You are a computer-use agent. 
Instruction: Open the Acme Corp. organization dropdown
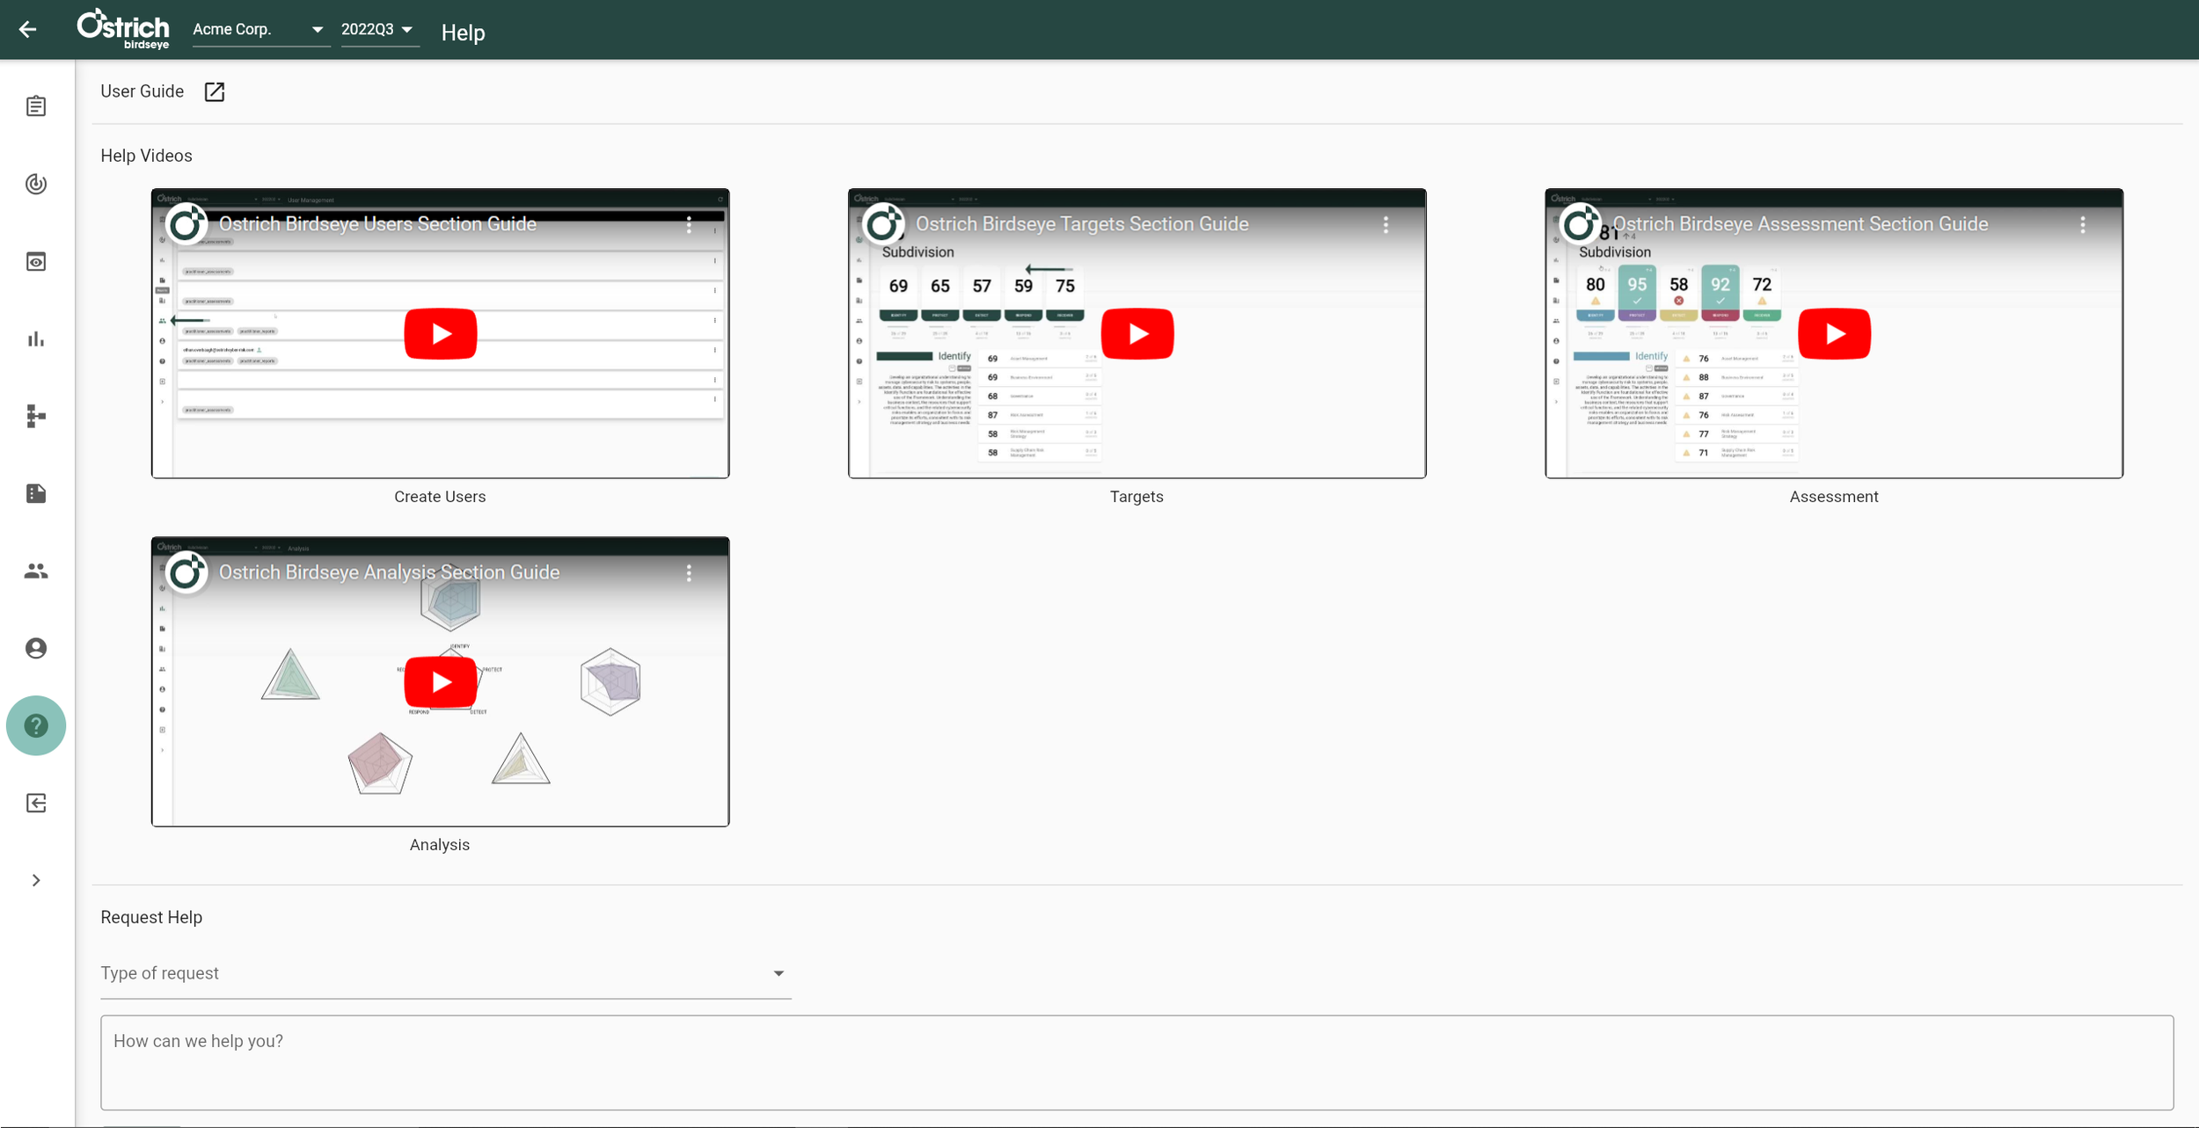pyautogui.click(x=259, y=30)
